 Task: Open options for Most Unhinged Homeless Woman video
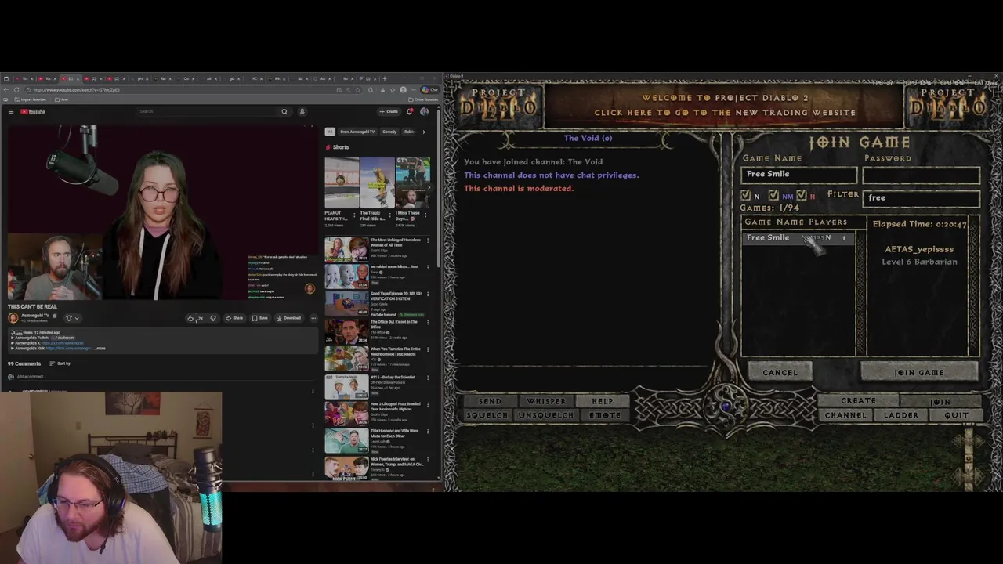click(x=428, y=240)
